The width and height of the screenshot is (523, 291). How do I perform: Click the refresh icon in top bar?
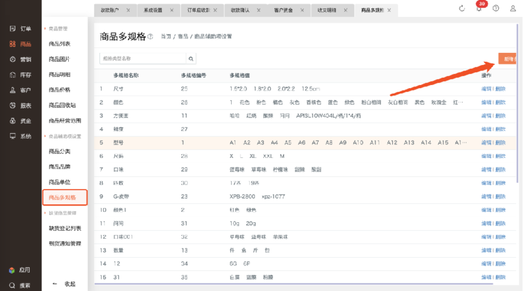pyautogui.click(x=462, y=9)
